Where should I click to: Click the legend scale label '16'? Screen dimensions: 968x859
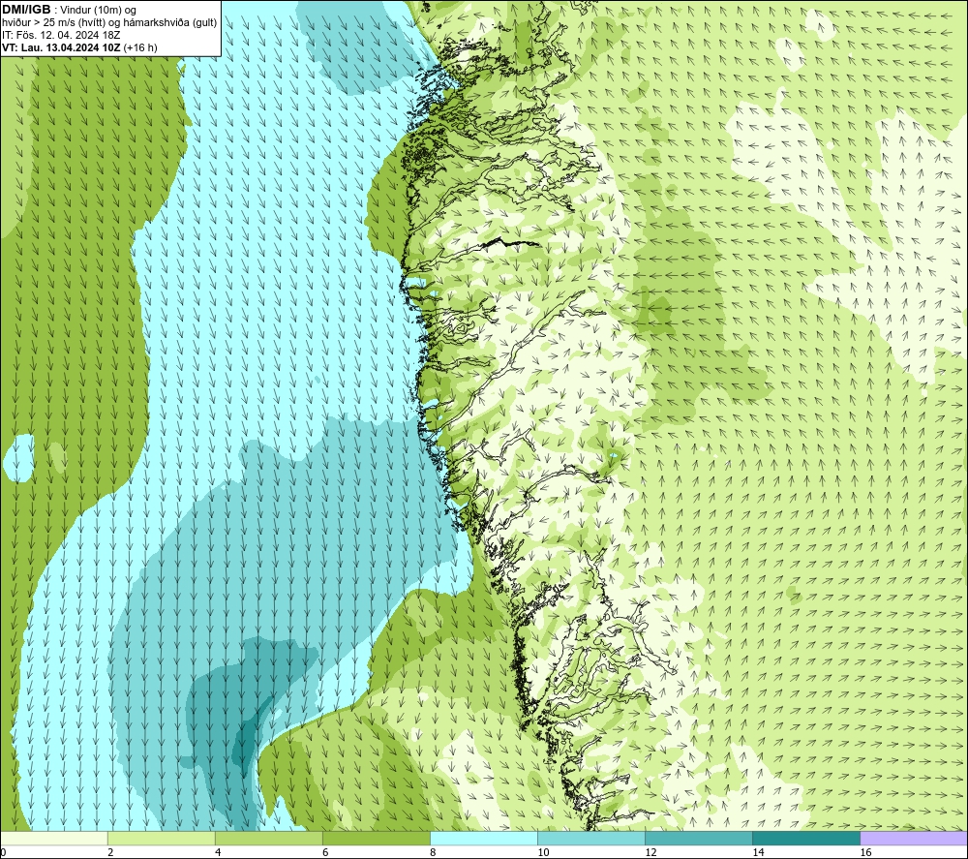(x=865, y=852)
